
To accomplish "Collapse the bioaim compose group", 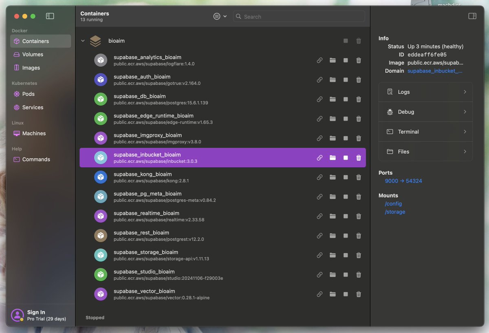I will [x=83, y=41].
